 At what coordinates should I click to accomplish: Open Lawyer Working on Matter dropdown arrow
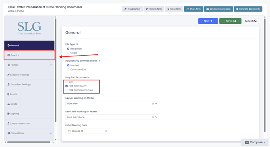point(156,104)
